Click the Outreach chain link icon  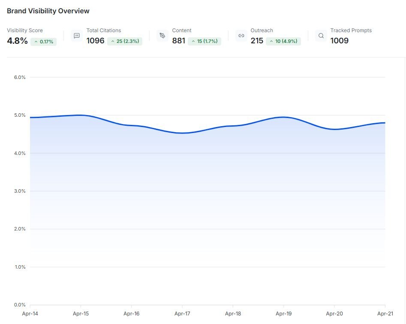(x=241, y=36)
